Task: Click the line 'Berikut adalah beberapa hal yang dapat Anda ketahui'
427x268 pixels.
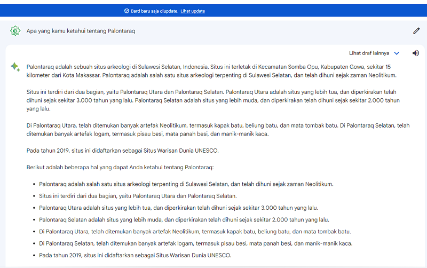Action: point(120,167)
